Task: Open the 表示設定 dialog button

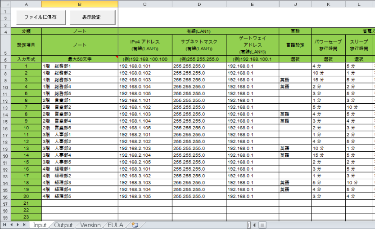Action: point(93,18)
